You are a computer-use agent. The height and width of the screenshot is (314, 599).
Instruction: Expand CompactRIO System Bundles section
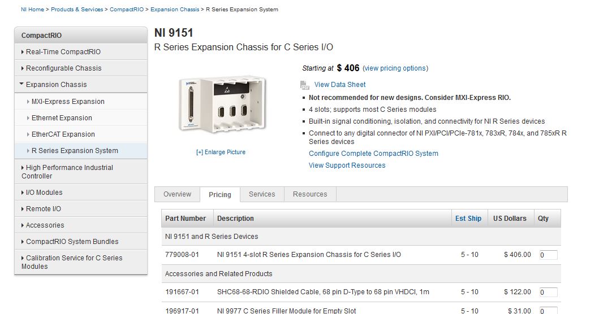[x=72, y=242]
